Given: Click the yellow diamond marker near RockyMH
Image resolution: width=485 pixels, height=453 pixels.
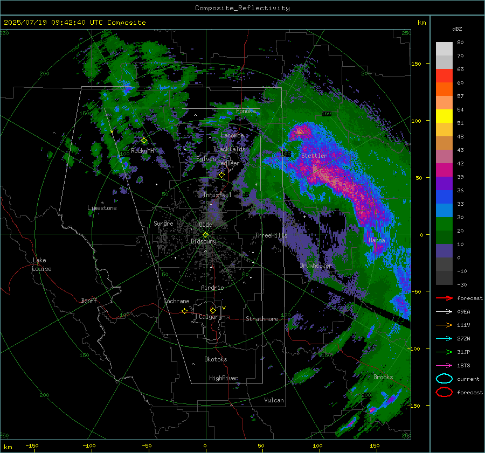Looking at the screenshot, I should pyautogui.click(x=144, y=141).
